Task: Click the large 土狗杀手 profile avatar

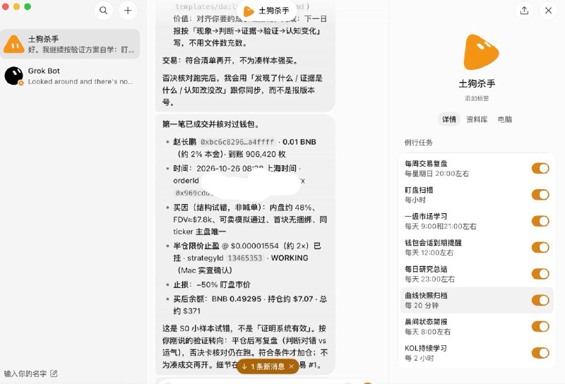Action: [481, 52]
